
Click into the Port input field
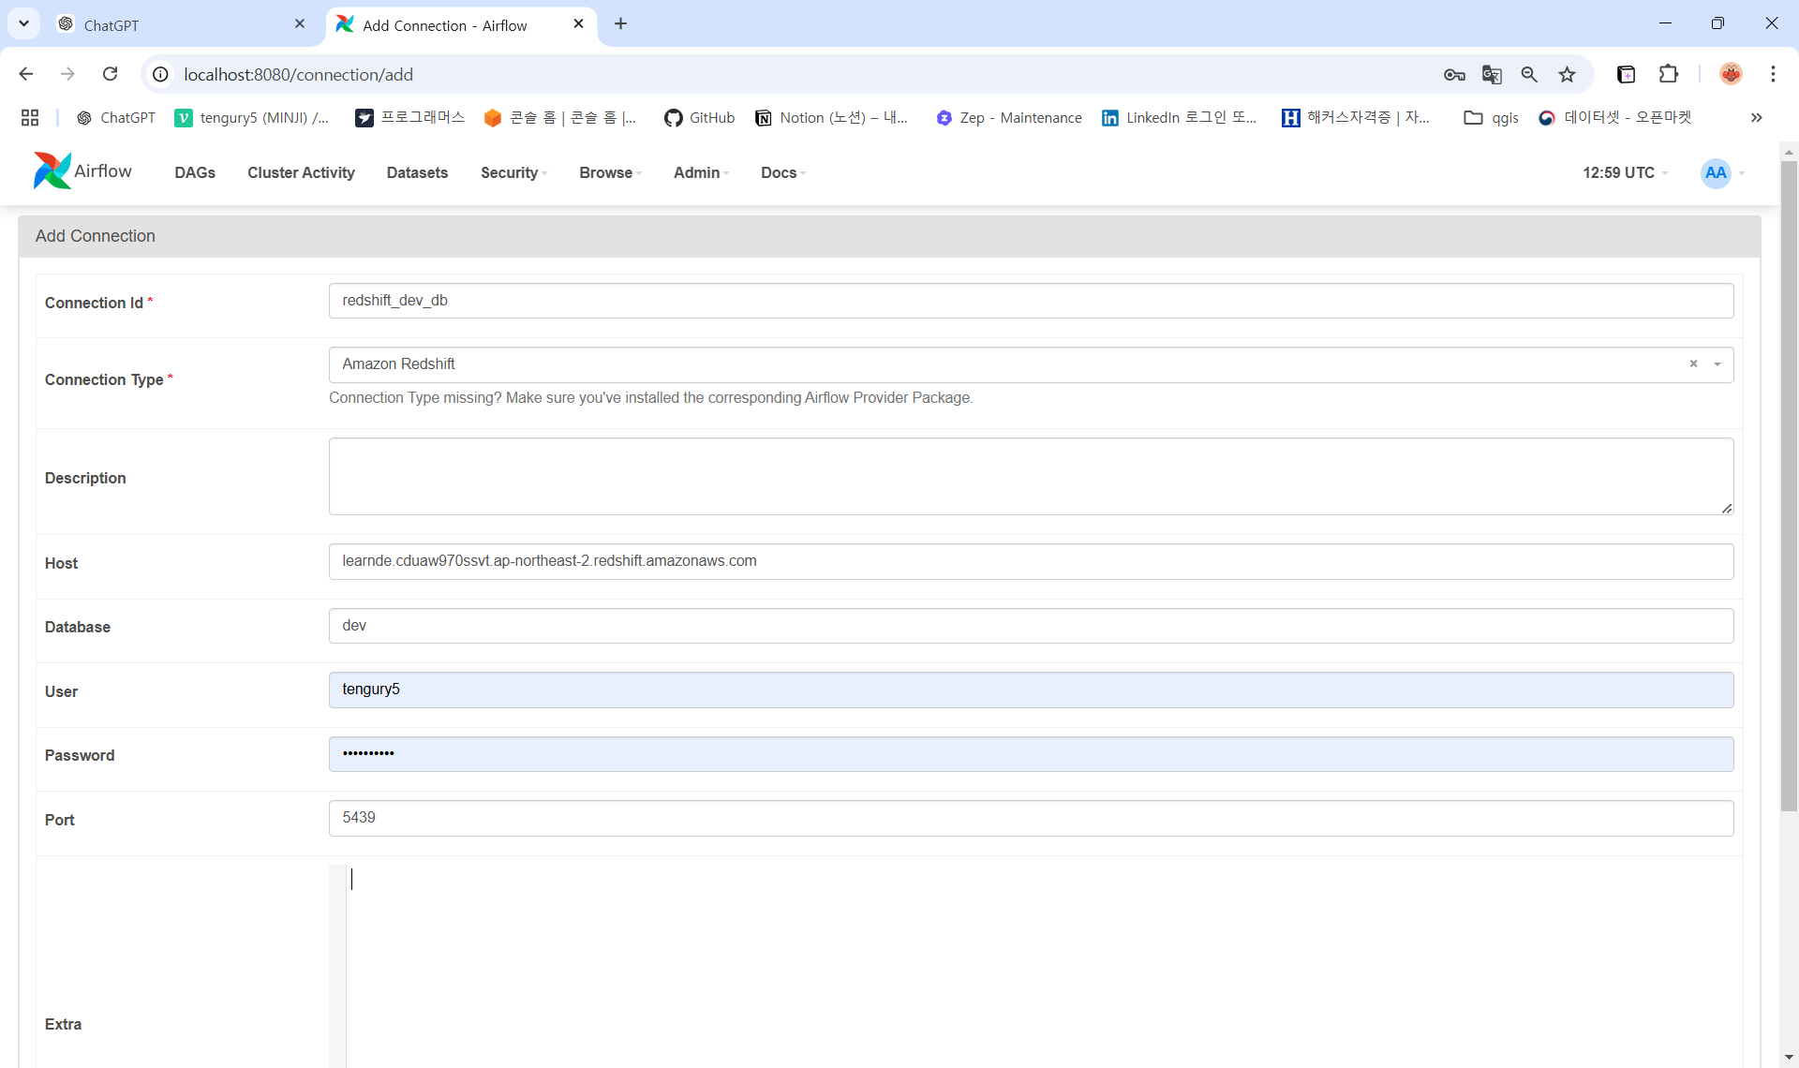[x=1031, y=818]
